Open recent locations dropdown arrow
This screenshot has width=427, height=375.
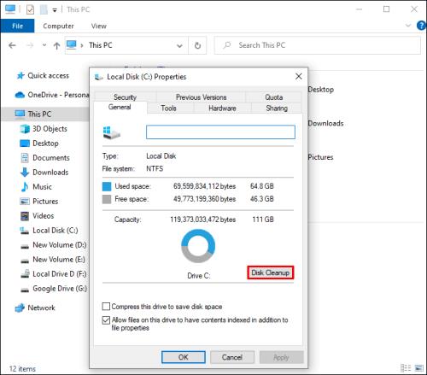(44, 45)
